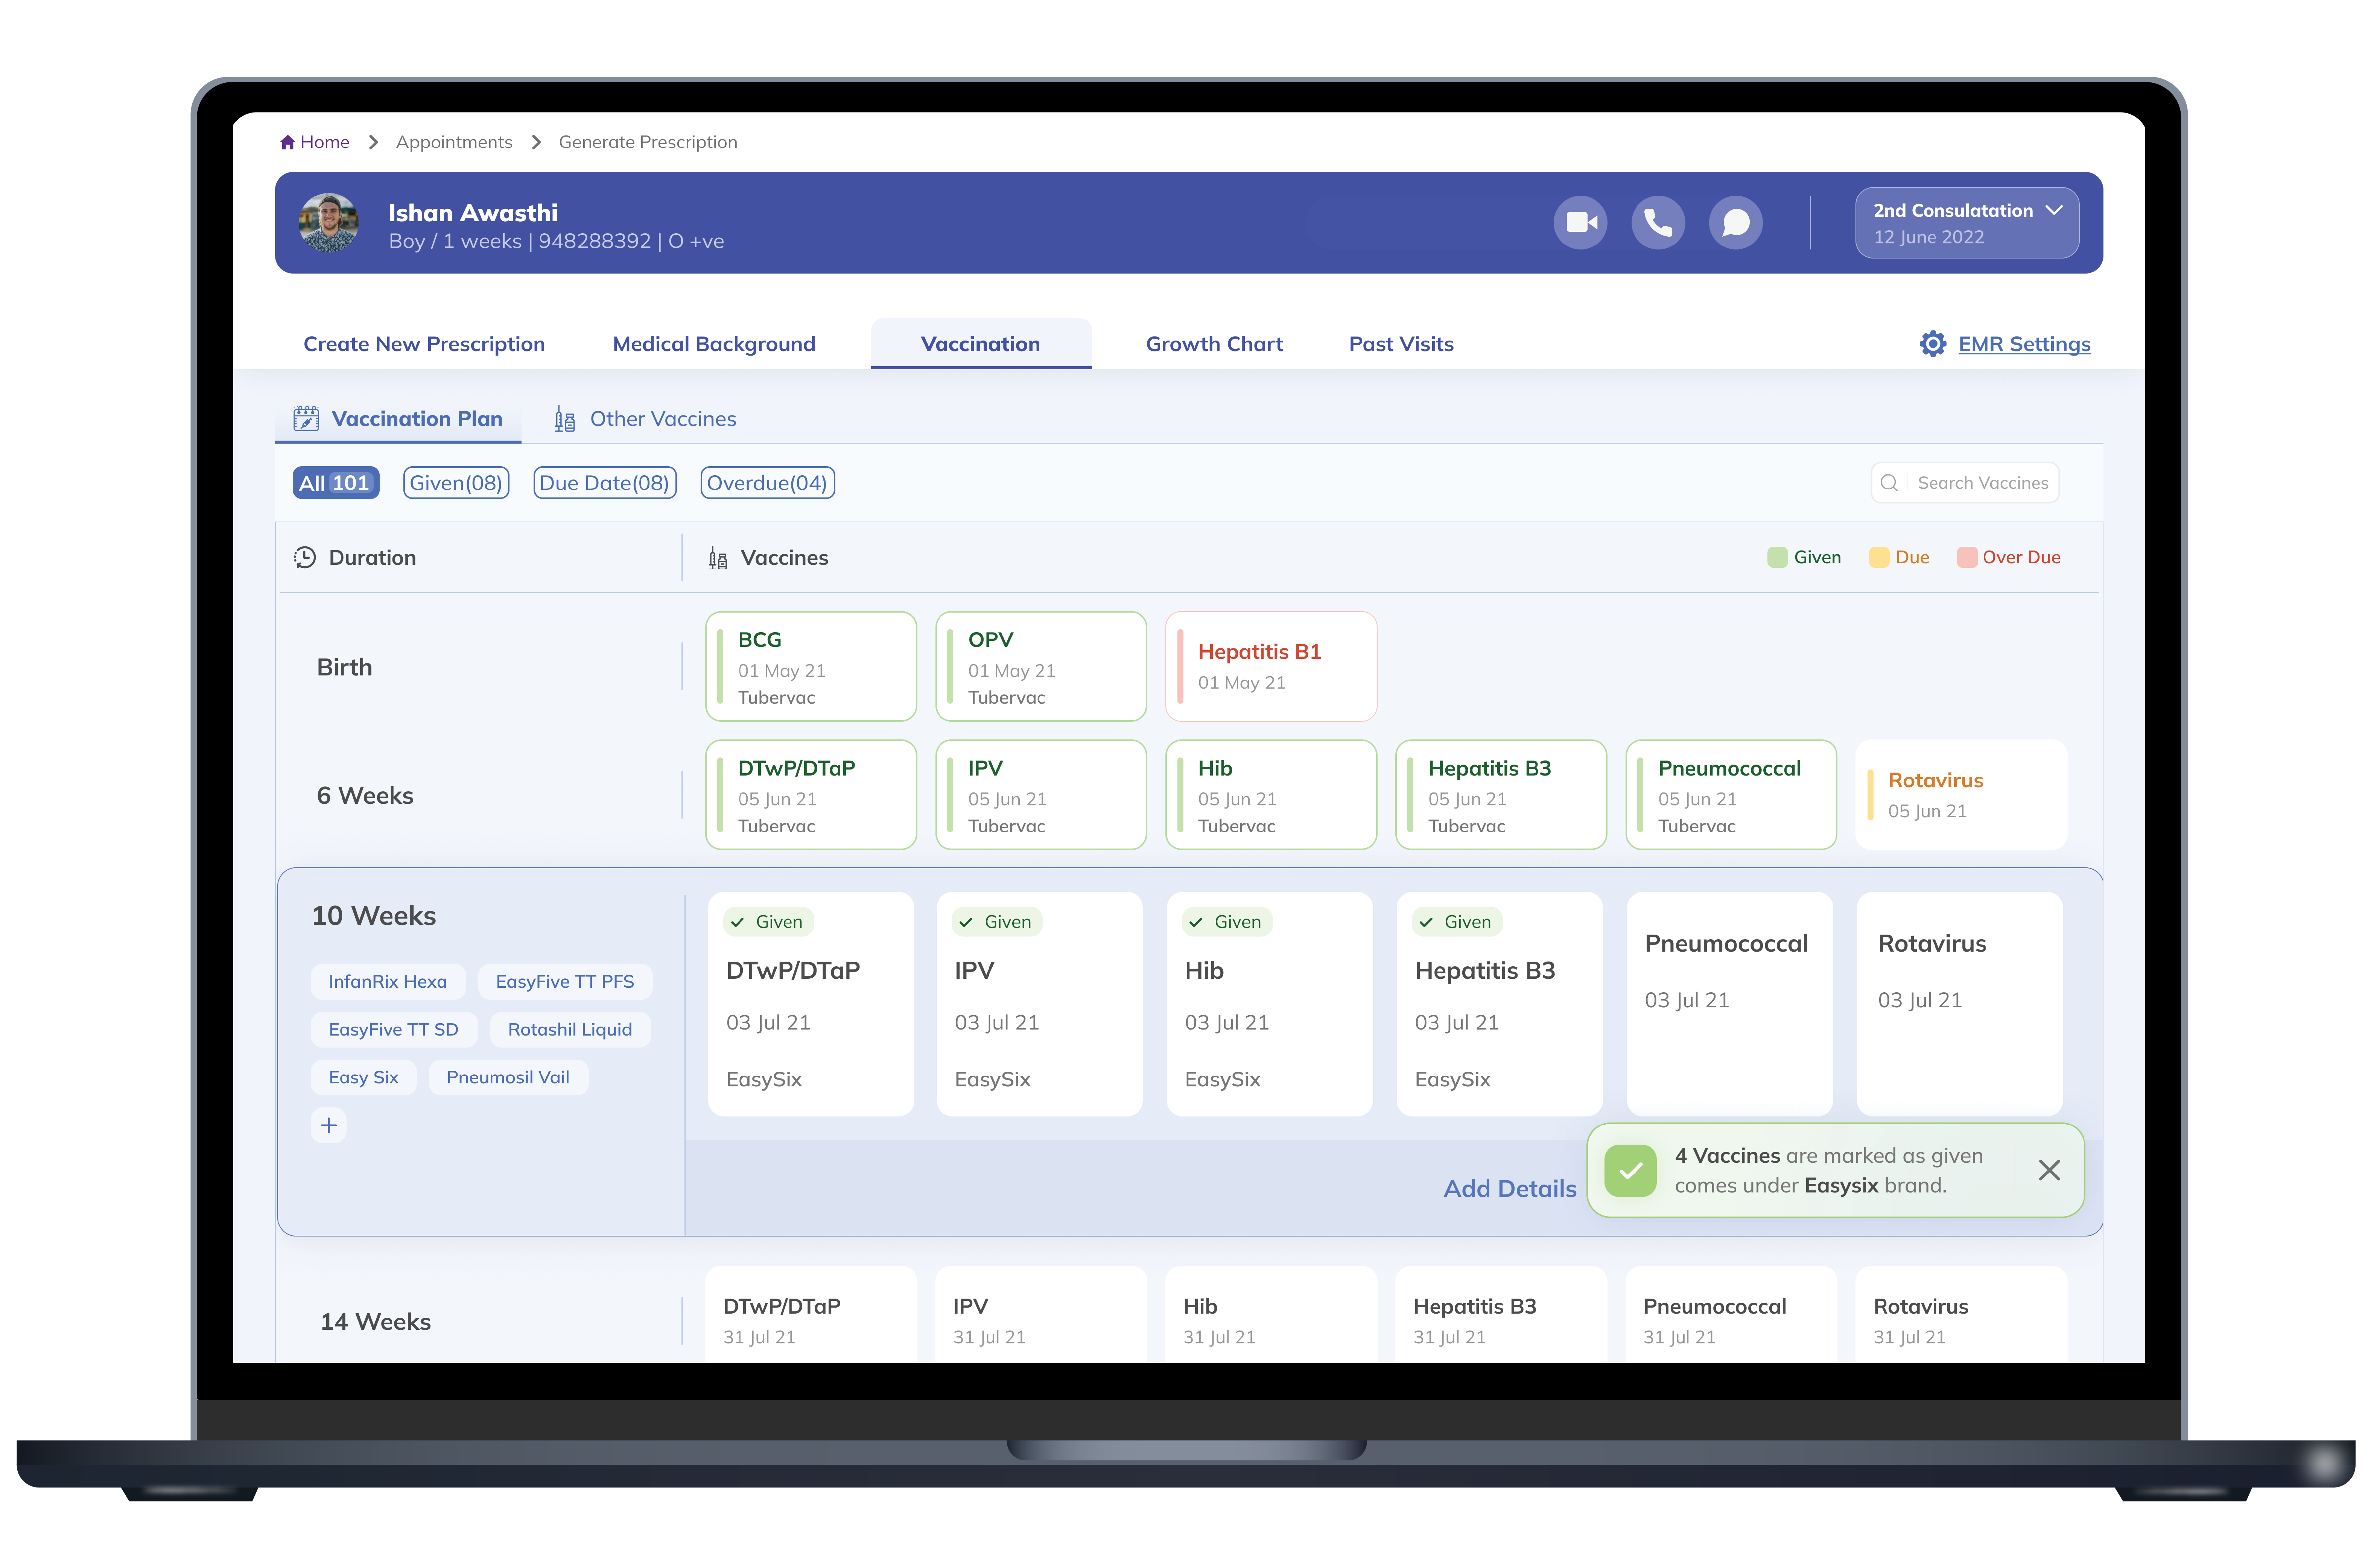Start a video call with the patient
Image resolution: width=2371 pixels, height=1568 pixels.
[1581, 222]
